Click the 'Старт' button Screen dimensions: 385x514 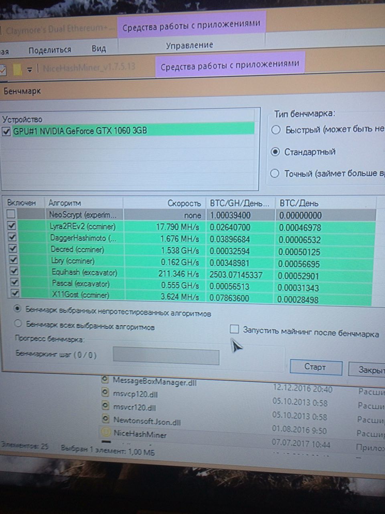point(316,367)
